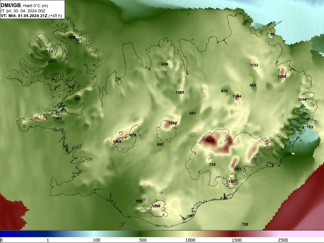Screen dimensions: 324x243
Task: Click the value 728 over the sea
Action: [x=245, y=224]
